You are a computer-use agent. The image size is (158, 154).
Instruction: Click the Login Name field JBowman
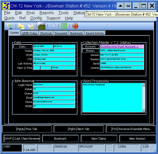coord(54,85)
